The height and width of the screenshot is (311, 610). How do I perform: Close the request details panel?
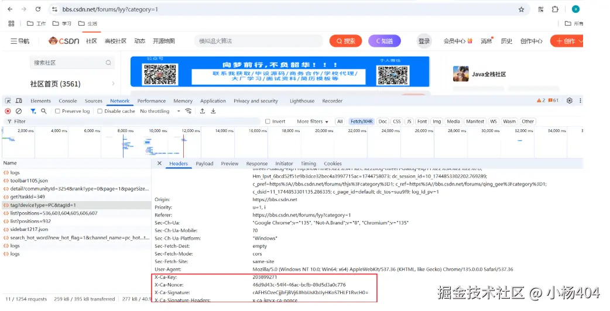coord(159,164)
